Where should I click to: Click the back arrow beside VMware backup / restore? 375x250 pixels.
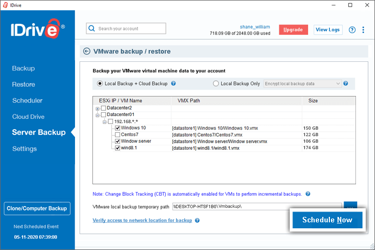(86, 52)
